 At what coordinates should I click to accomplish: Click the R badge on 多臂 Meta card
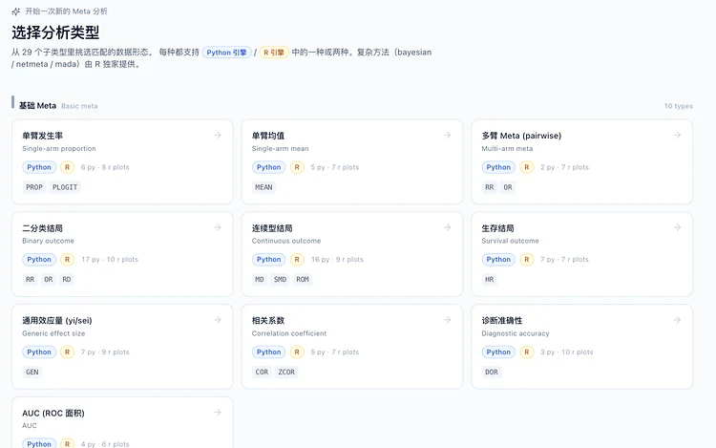[526, 167]
